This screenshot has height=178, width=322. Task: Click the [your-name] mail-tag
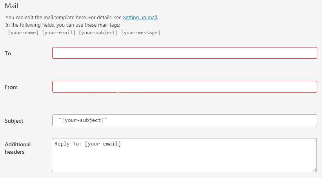tap(23, 33)
